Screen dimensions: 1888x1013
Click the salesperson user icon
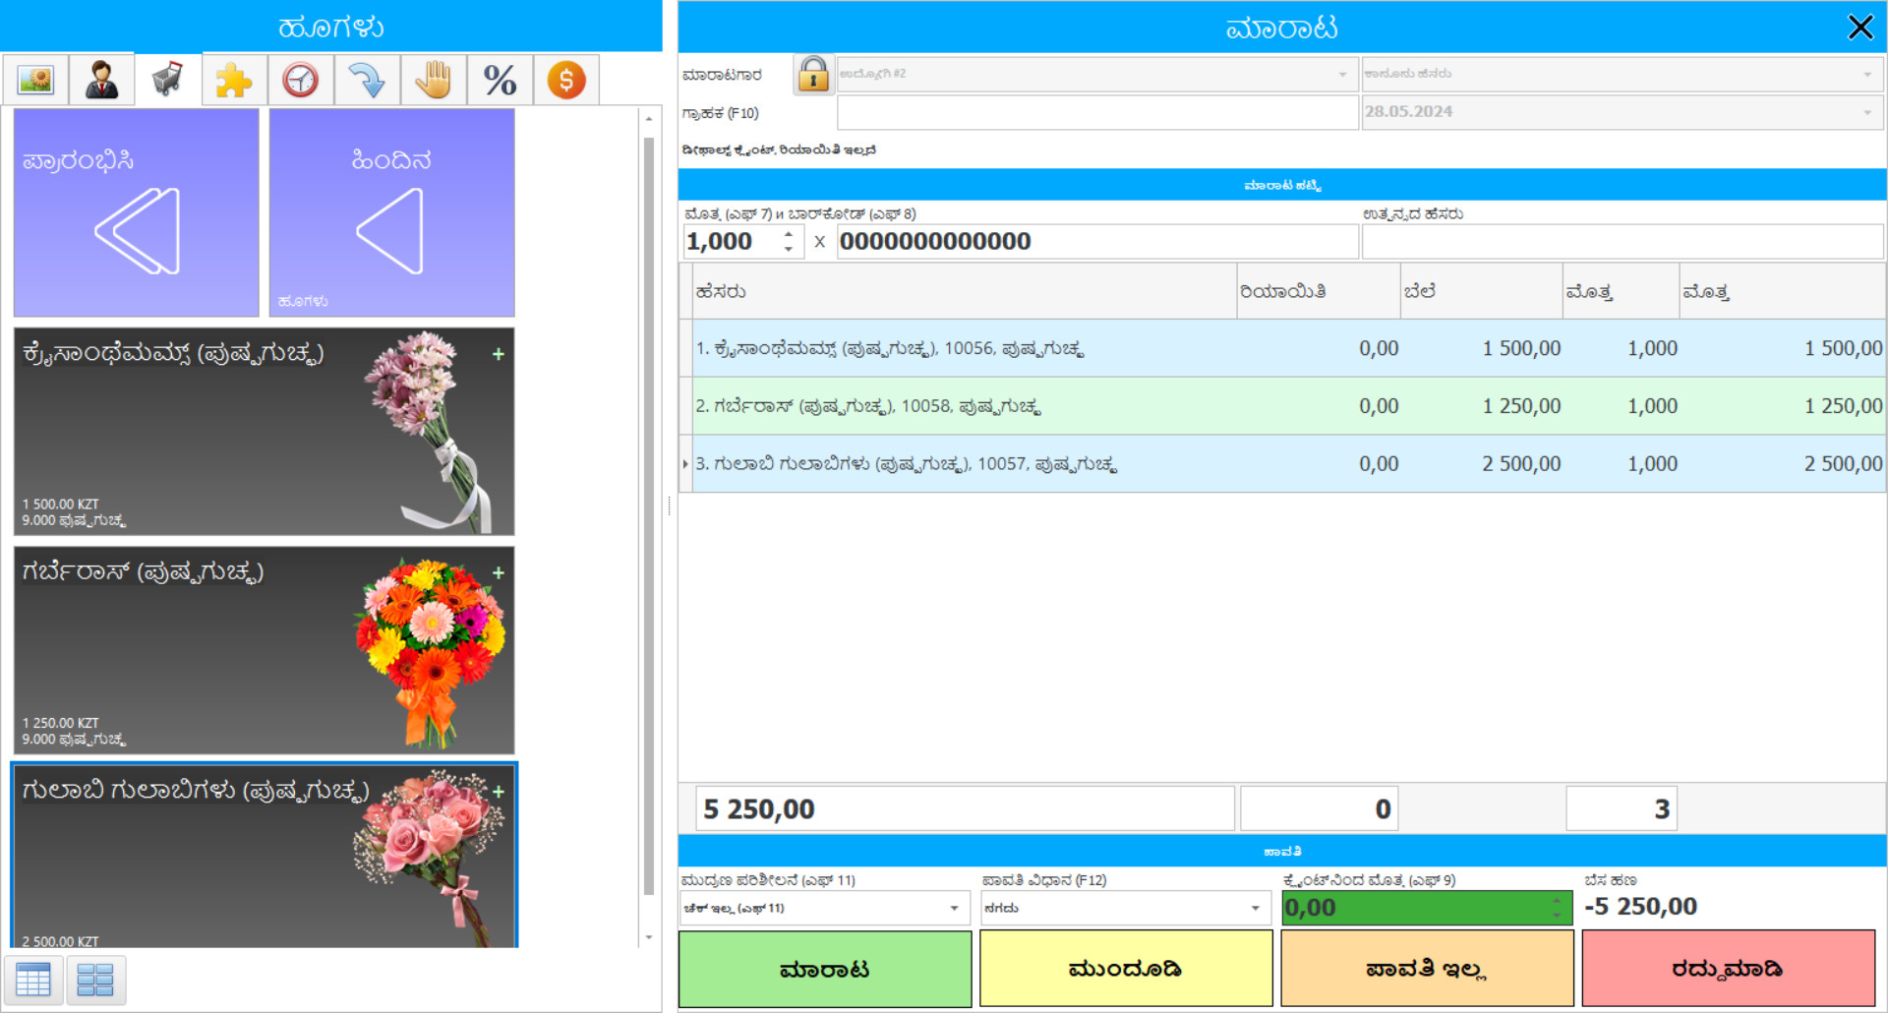click(x=101, y=80)
